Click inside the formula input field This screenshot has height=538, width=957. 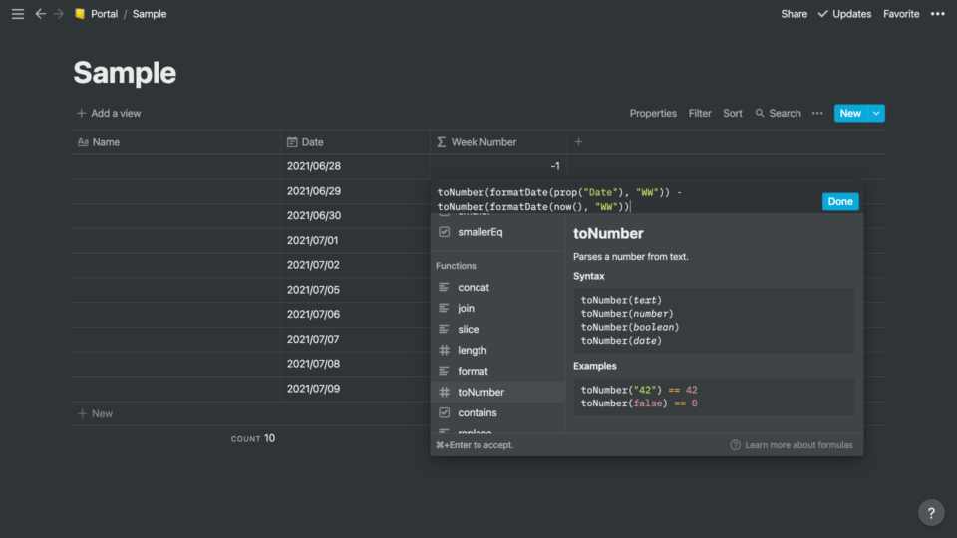pos(626,199)
